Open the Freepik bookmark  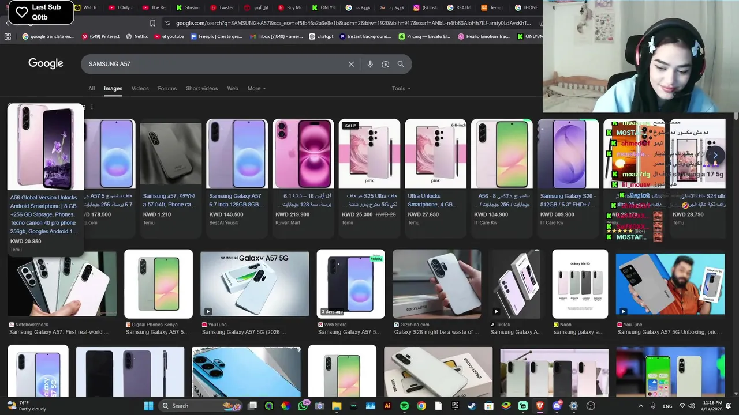(216, 36)
